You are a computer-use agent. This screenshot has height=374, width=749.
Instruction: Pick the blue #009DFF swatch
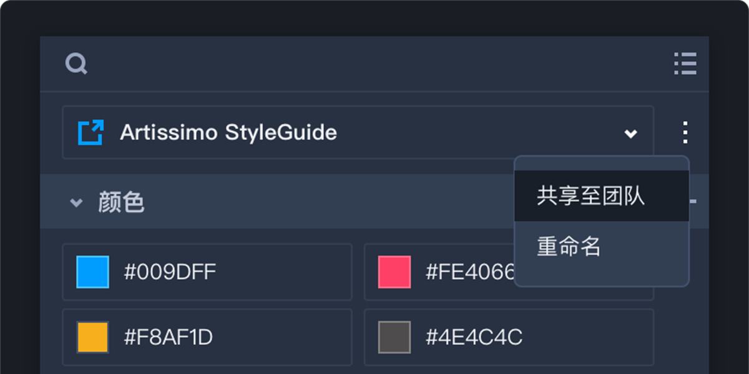pos(92,272)
